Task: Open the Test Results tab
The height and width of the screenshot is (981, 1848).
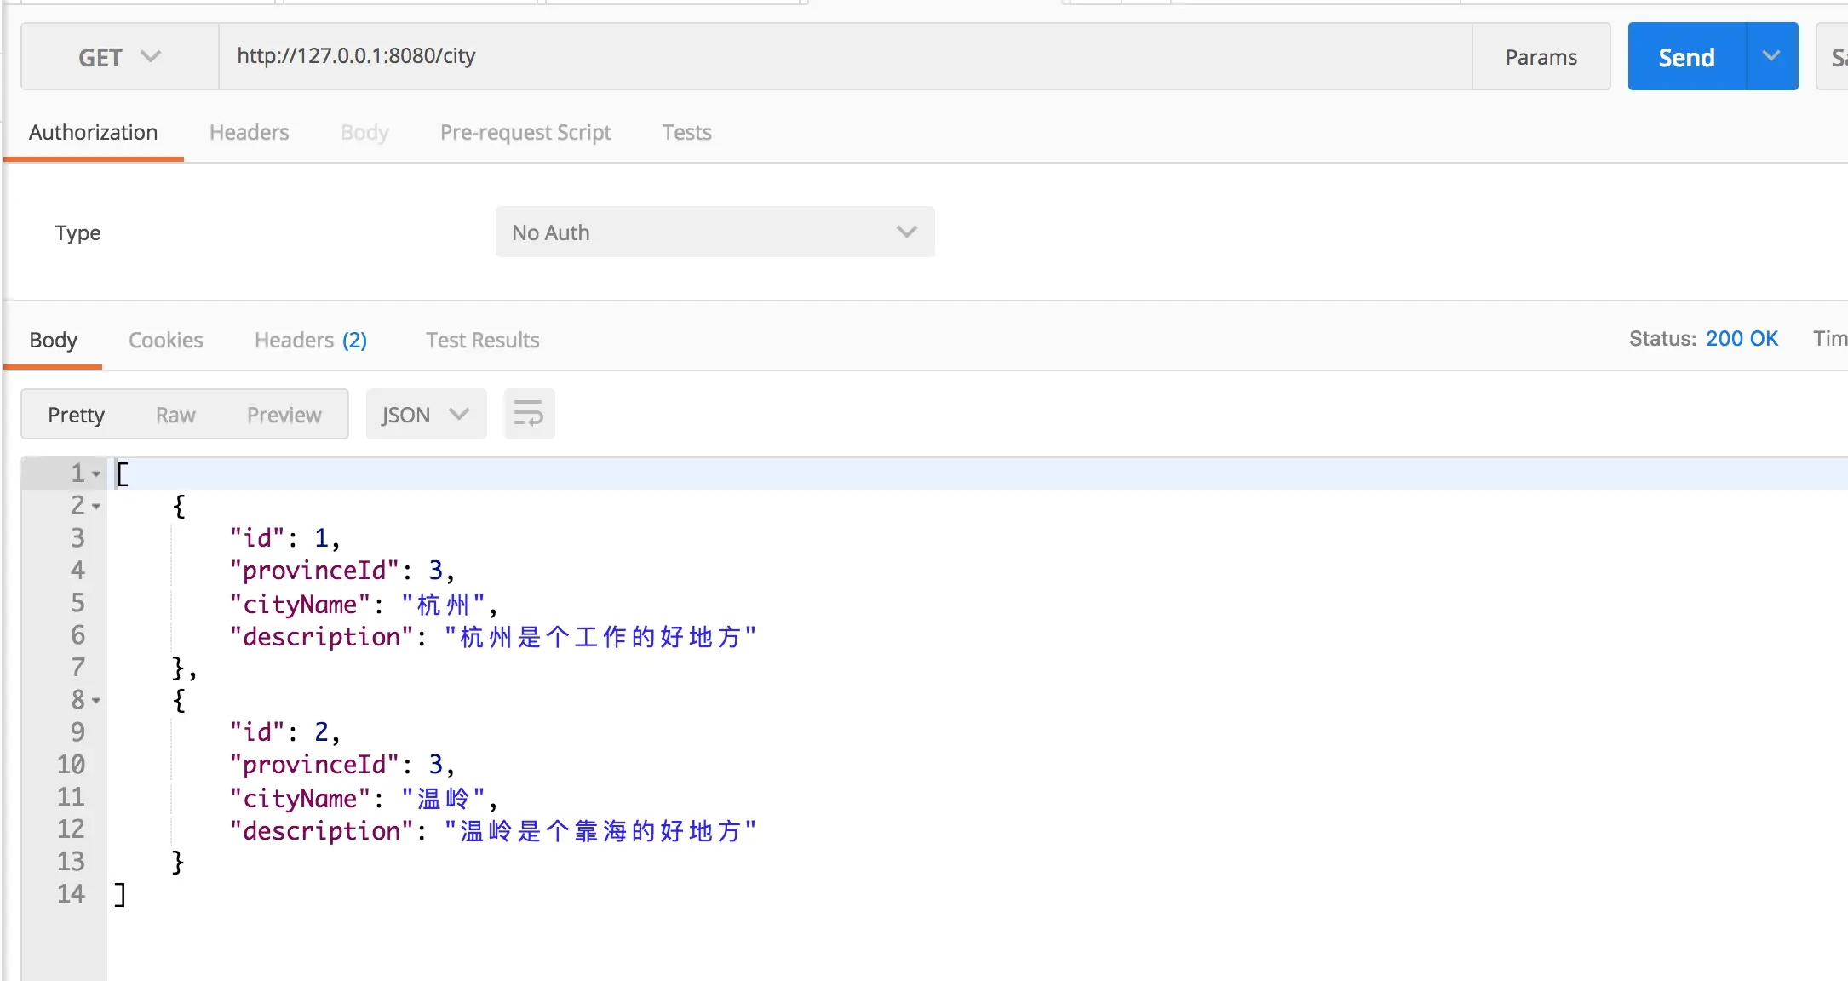Action: (x=482, y=340)
